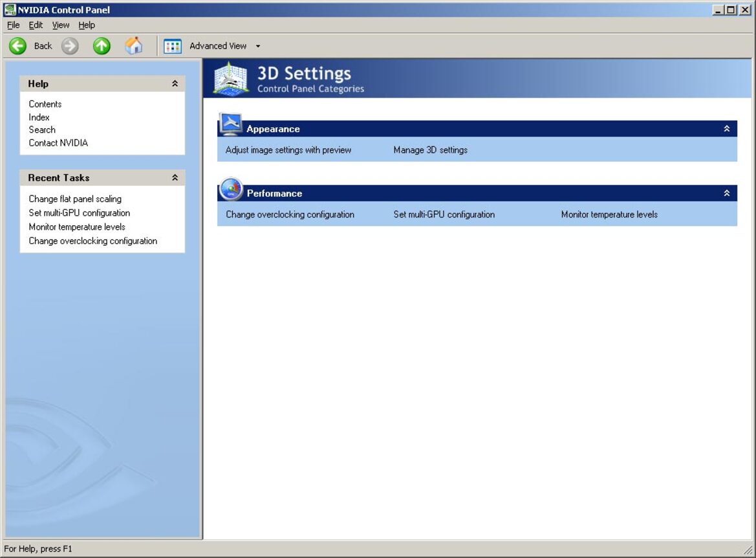Click the NVIDIA title bar icon
Image resolution: width=756 pixels, height=558 pixels.
pyautogui.click(x=10, y=10)
